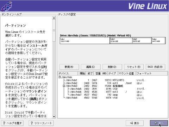Open the リリースノート release notes
169x127 pixels.
[x=41, y=123]
